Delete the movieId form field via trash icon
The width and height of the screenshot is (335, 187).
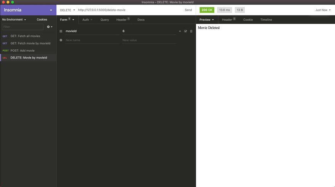(x=191, y=31)
